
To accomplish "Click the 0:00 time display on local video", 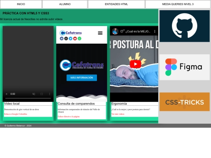I will [13, 94].
